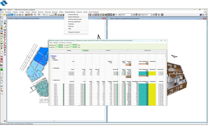This screenshot has height=126, width=208.
Task: Open the Ansatz dropdown in Bodenplatte header
Action: click(117, 69)
